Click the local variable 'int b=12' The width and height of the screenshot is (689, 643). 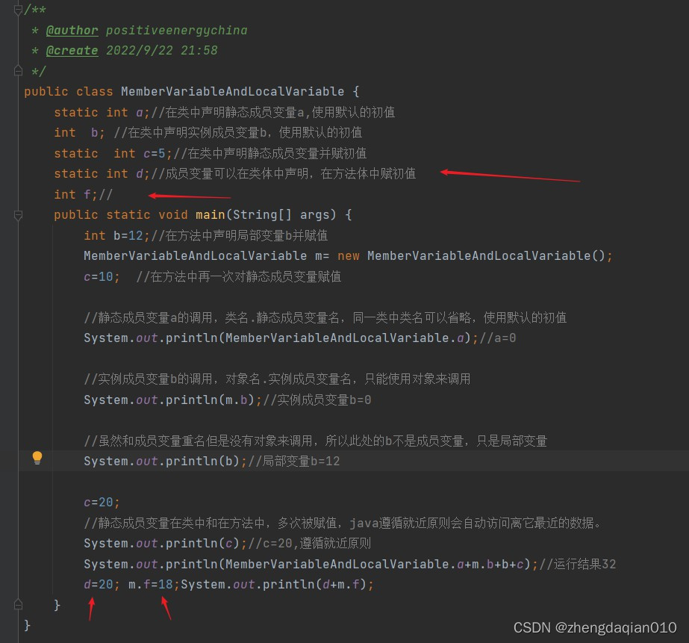116,235
